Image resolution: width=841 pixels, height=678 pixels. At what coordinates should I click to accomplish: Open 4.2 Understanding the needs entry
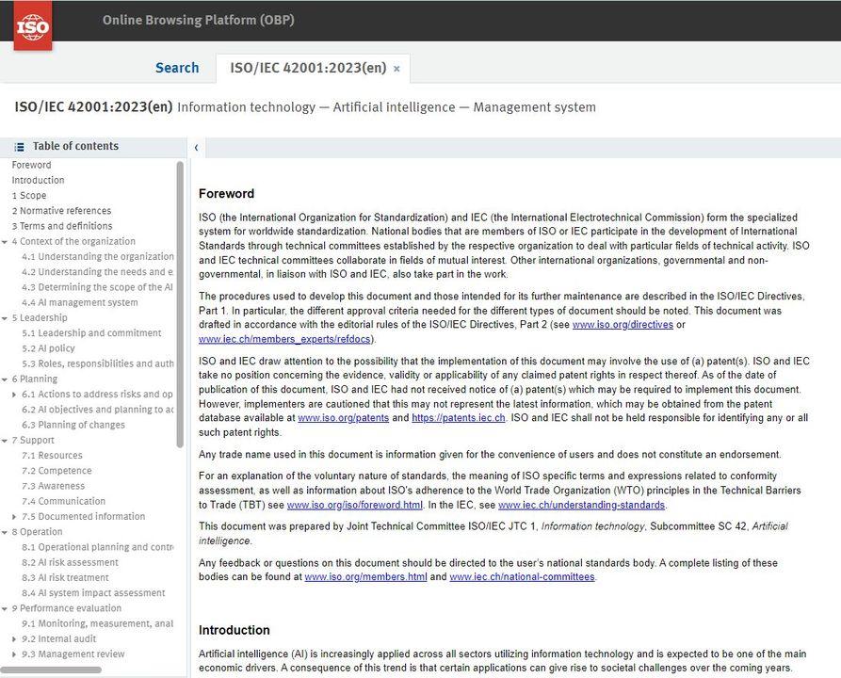(x=97, y=272)
